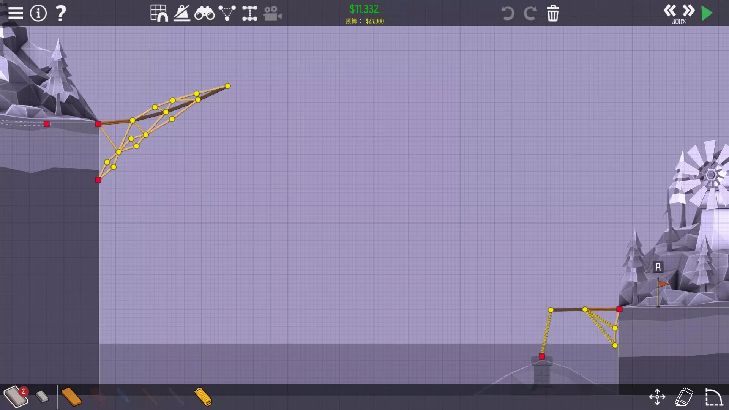Start simulation with green play button

tap(707, 13)
